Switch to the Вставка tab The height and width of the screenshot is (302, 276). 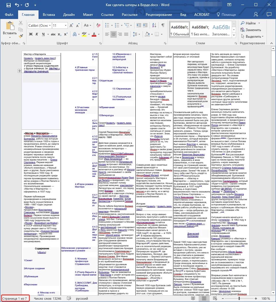[49, 15]
